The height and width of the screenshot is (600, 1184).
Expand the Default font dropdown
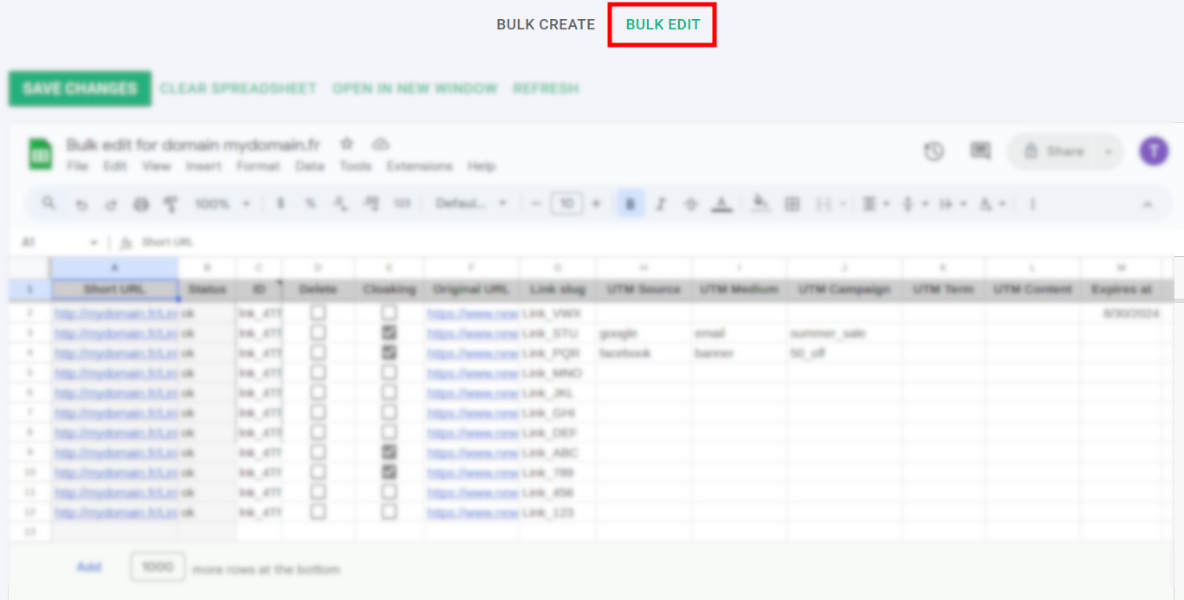point(471,204)
